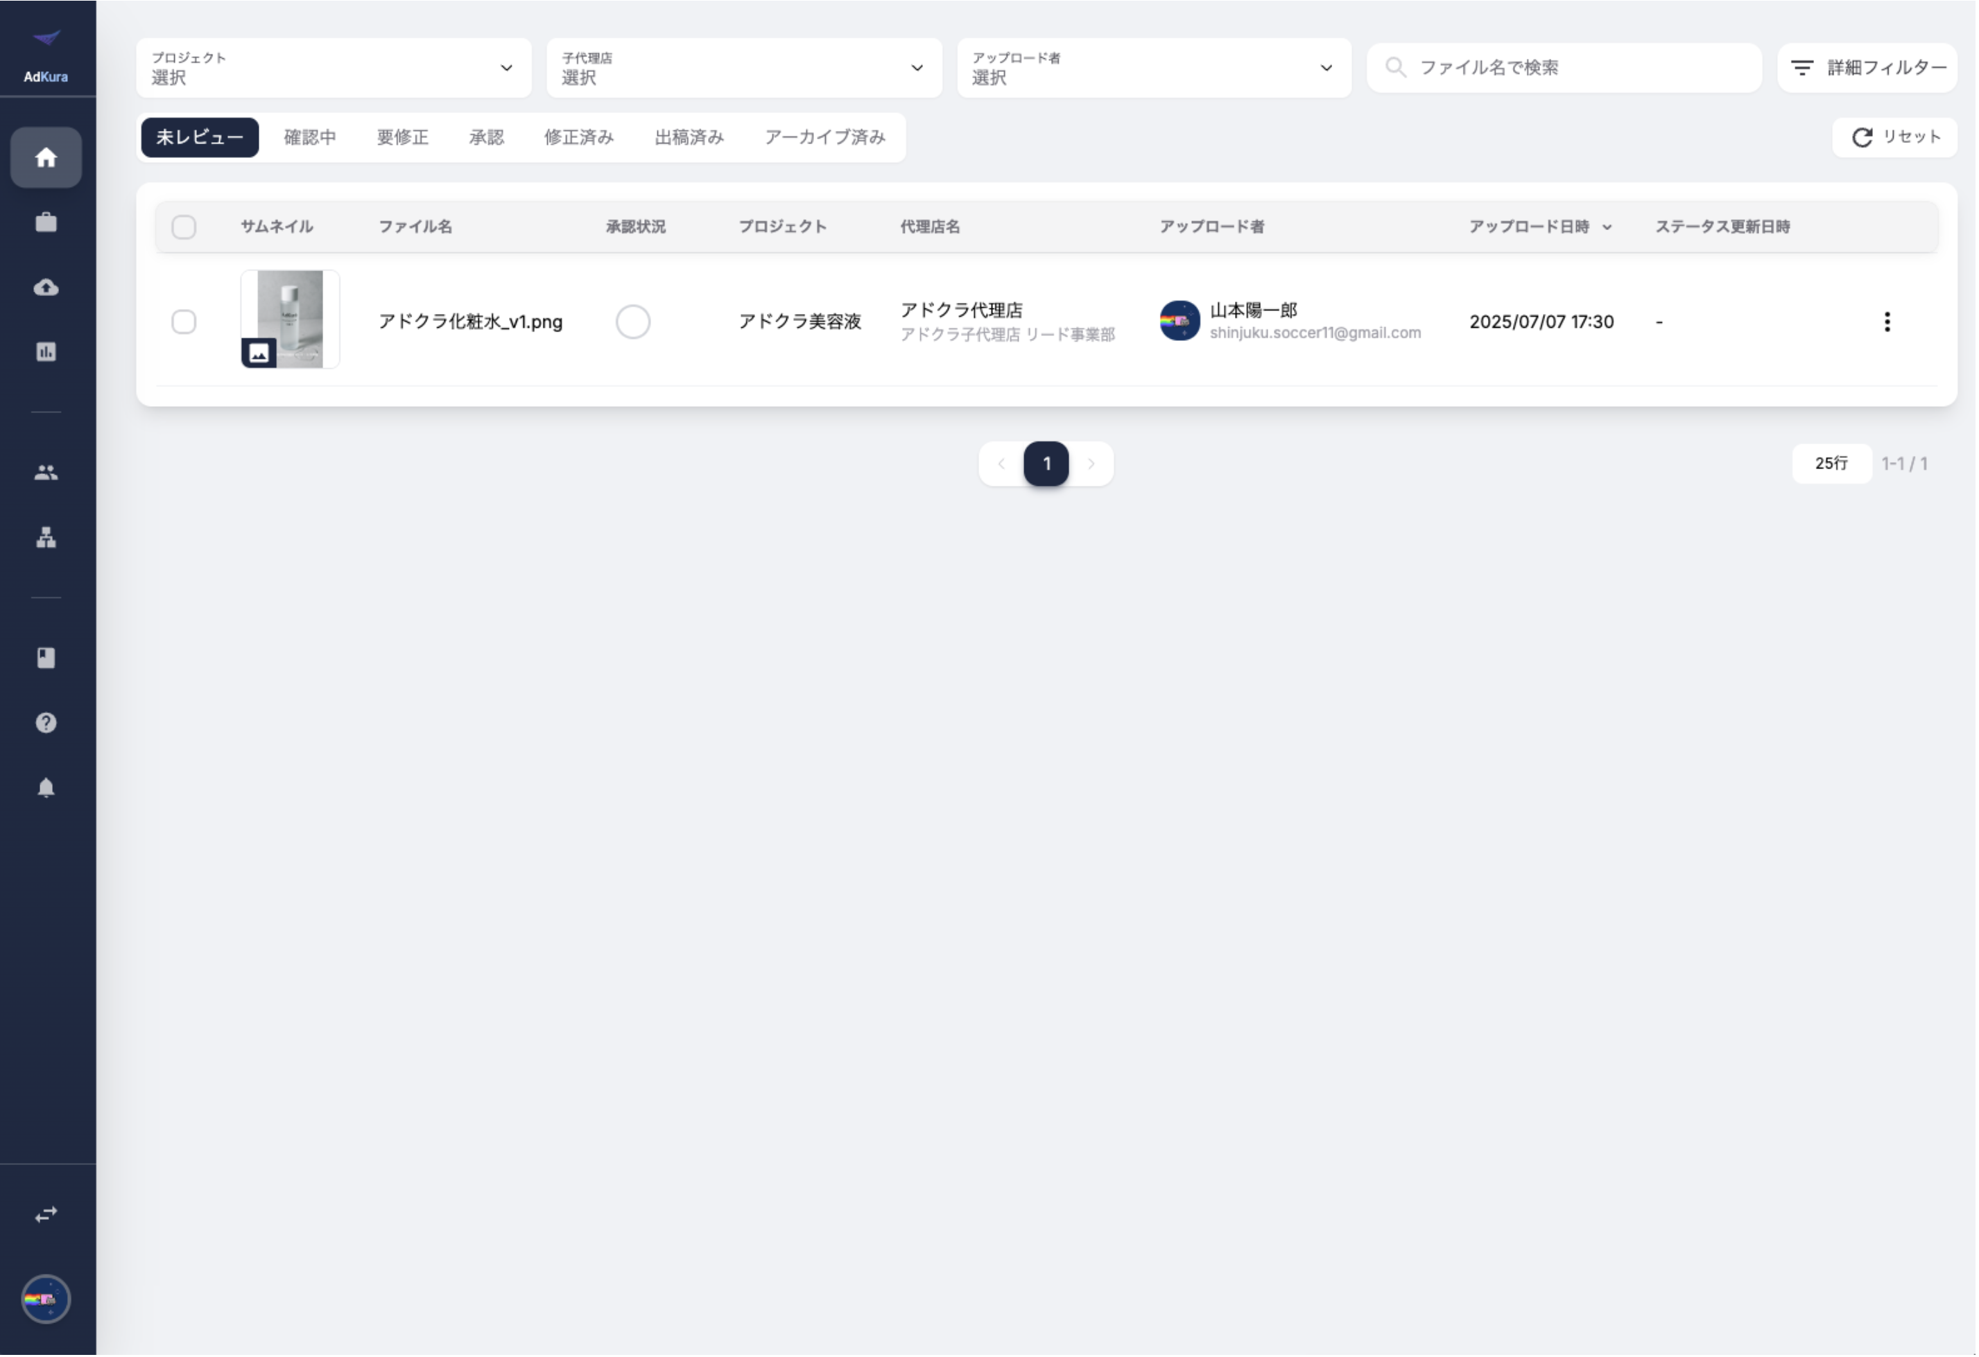Select the home icon in the sidebar
1979x1357 pixels.
(46, 157)
